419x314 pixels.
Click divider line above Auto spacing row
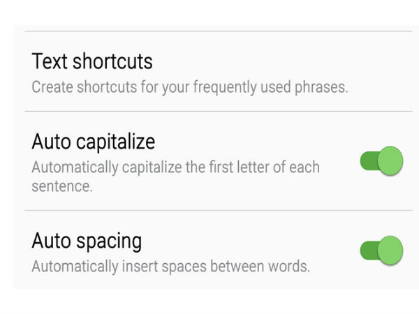point(209,210)
